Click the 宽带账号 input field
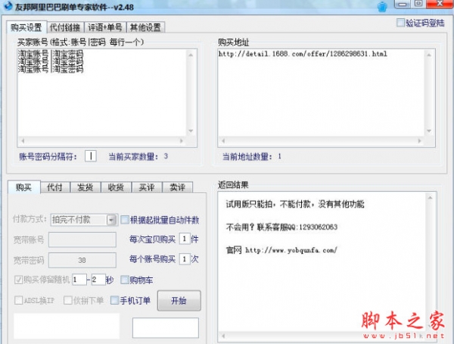The image size is (454, 344). click(x=82, y=239)
